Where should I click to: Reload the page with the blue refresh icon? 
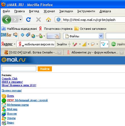28,20
